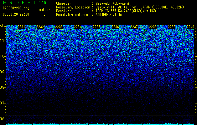Click the meteor count value 0
The width and height of the screenshot is (197, 125).
(44, 14)
